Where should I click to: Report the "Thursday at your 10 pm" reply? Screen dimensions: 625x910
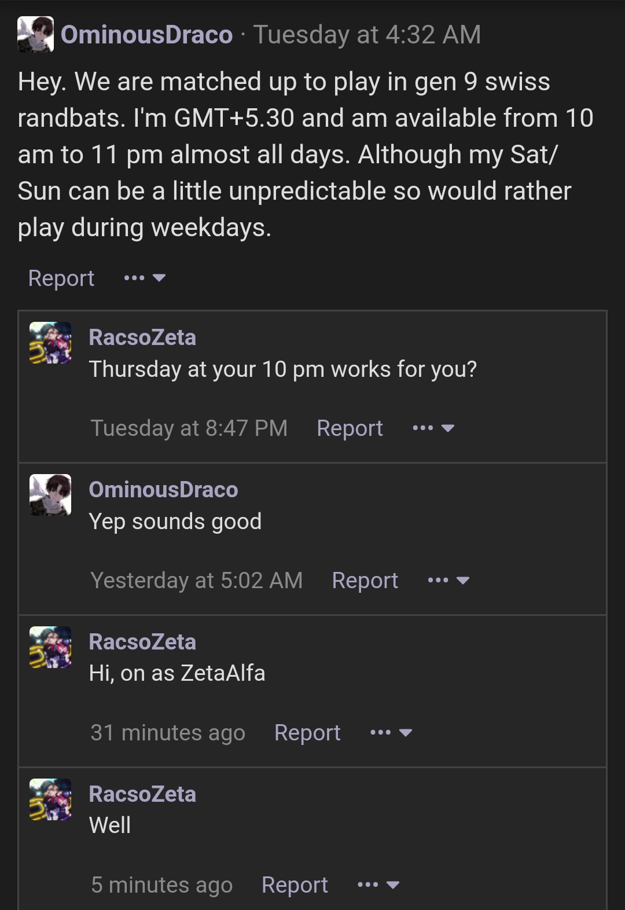[x=350, y=428]
